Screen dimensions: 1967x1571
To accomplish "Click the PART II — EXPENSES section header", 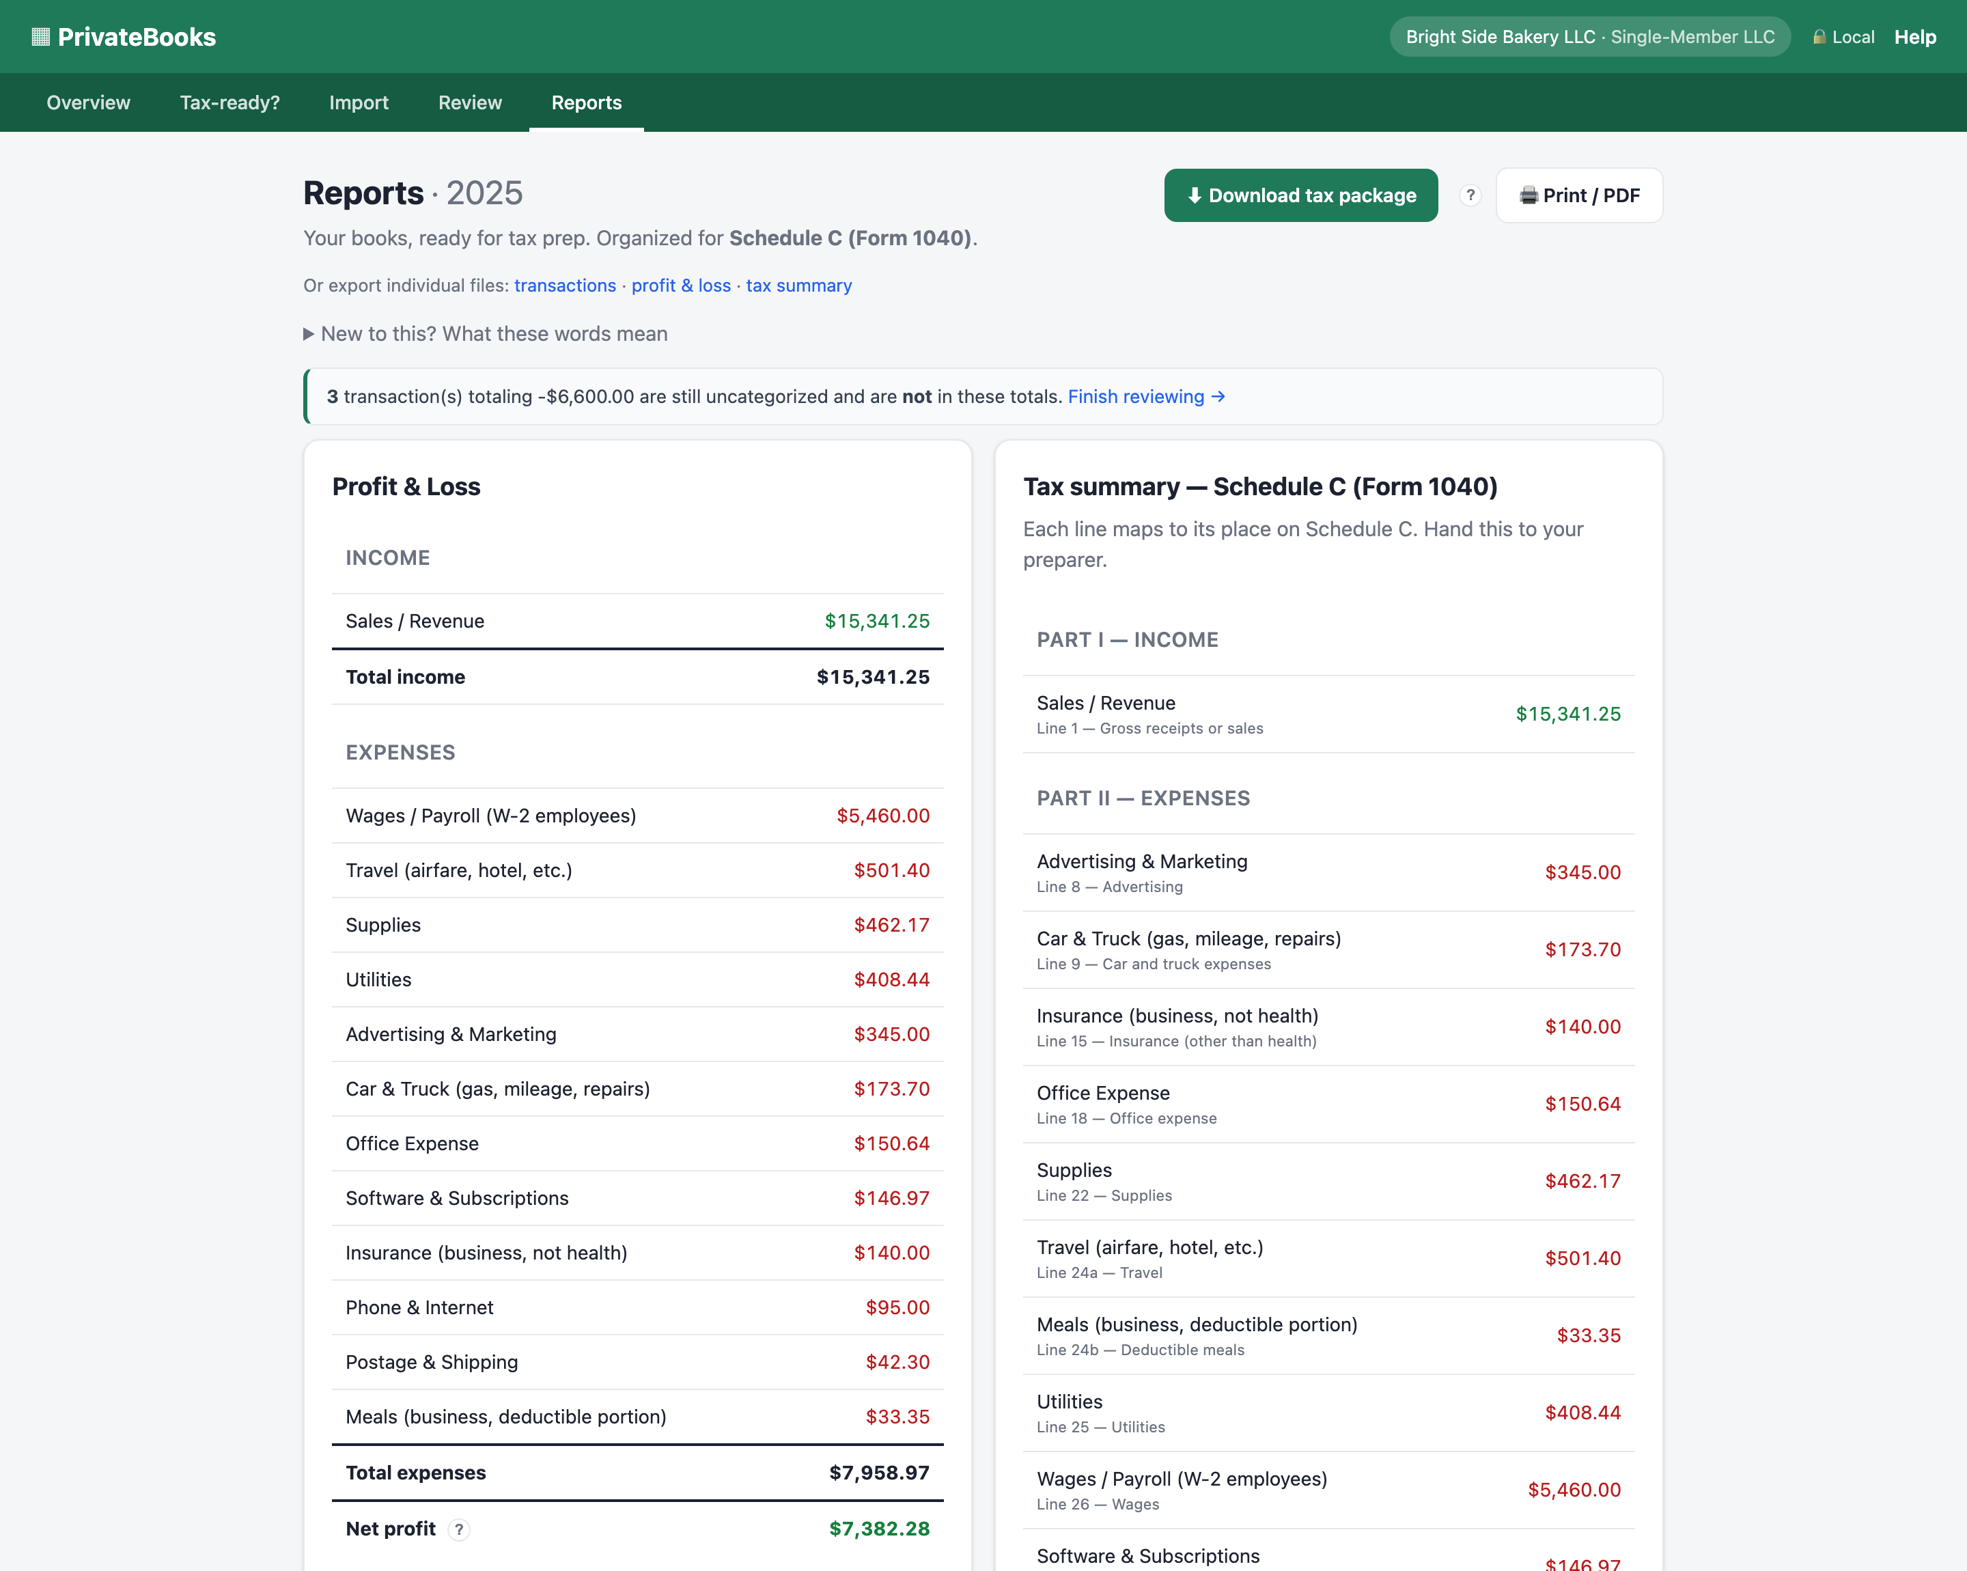I will coord(1143,798).
